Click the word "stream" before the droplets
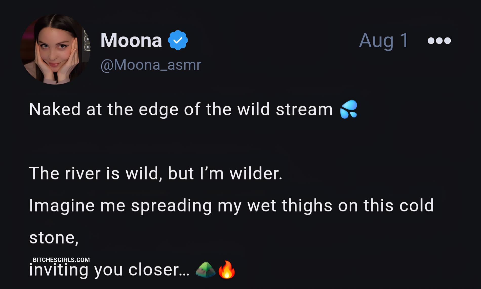The height and width of the screenshot is (289, 481). [304, 109]
